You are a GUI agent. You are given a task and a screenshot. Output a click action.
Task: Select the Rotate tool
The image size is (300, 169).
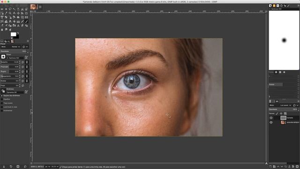click(x=6, y=17)
